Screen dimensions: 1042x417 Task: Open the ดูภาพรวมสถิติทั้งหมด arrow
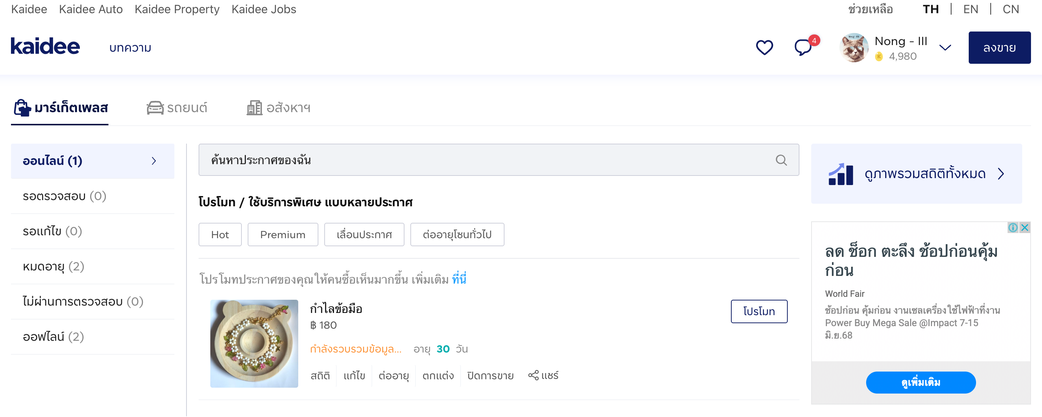point(1001,174)
